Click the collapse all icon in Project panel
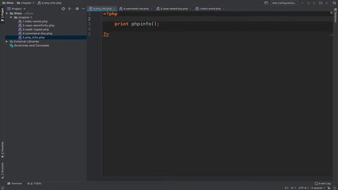 pyautogui.click(x=69, y=9)
